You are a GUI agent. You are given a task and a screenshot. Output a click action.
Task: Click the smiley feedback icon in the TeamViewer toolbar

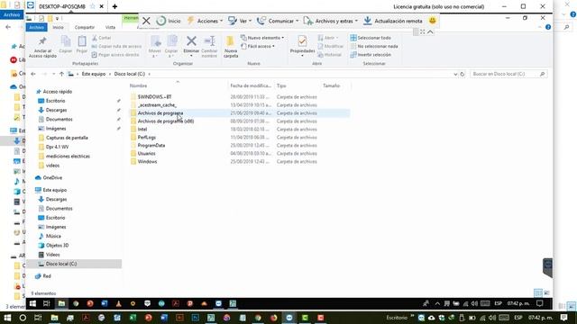pyautogui.click(x=433, y=21)
